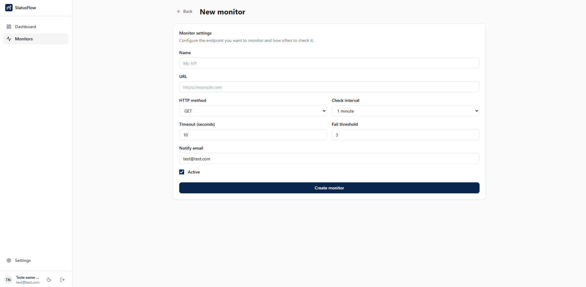The height and width of the screenshot is (287, 586).
Task: Toggle dark mode with the moon icon
Action: [x=49, y=279]
